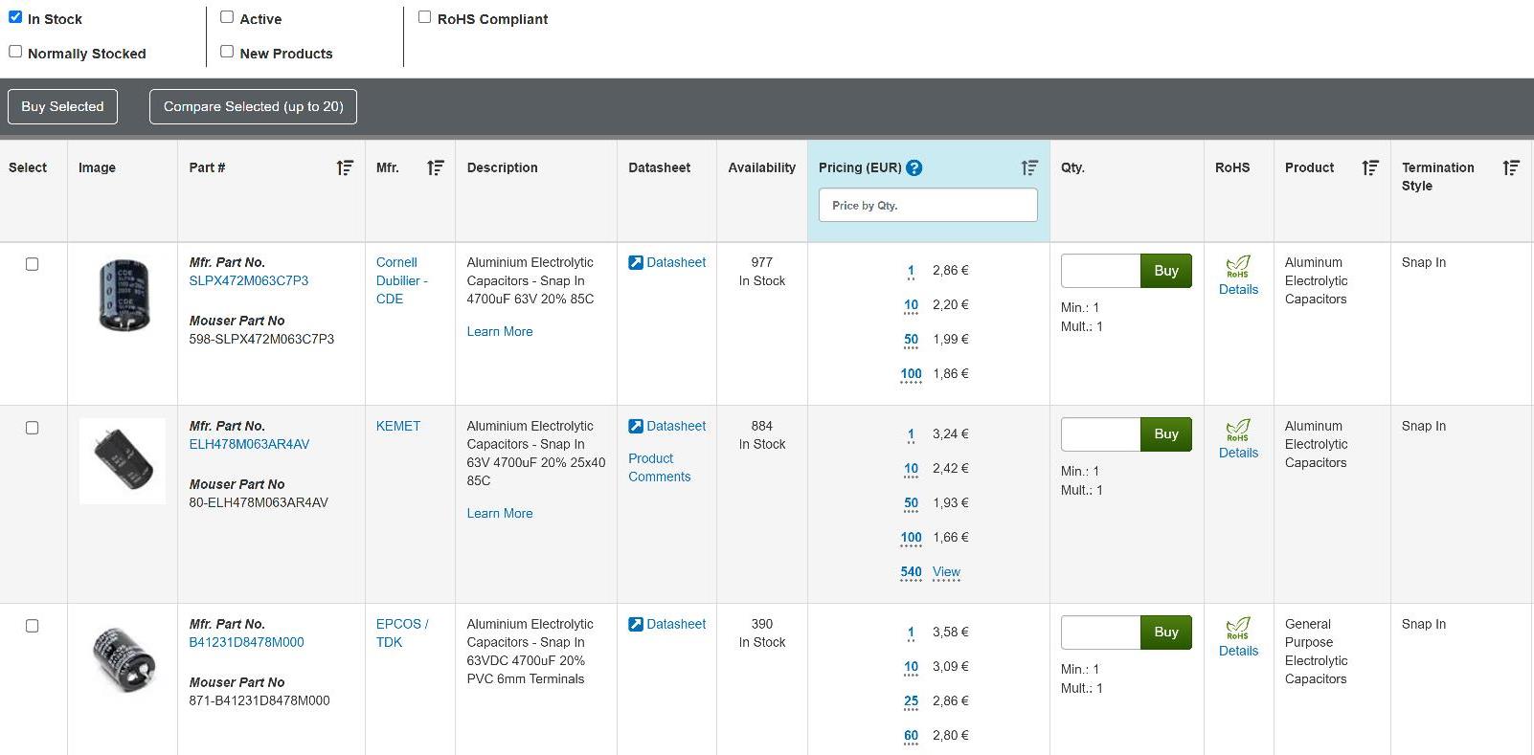Click the Description column header

[x=502, y=167]
